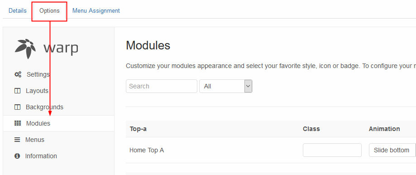Screen dimensions: 416x175
Task: Click the Backgrounds columns icon
Action: tap(17, 107)
